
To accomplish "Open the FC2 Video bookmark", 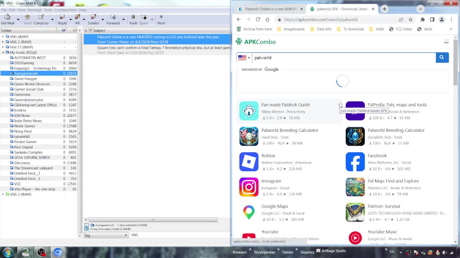I will [x=400, y=29].
